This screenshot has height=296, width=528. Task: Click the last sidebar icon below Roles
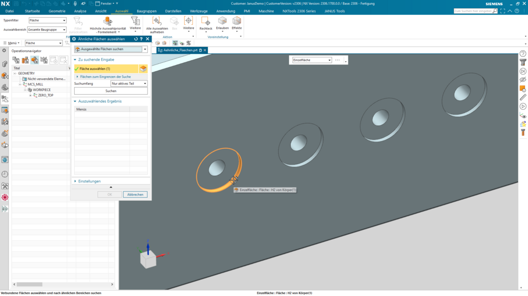[5, 209]
